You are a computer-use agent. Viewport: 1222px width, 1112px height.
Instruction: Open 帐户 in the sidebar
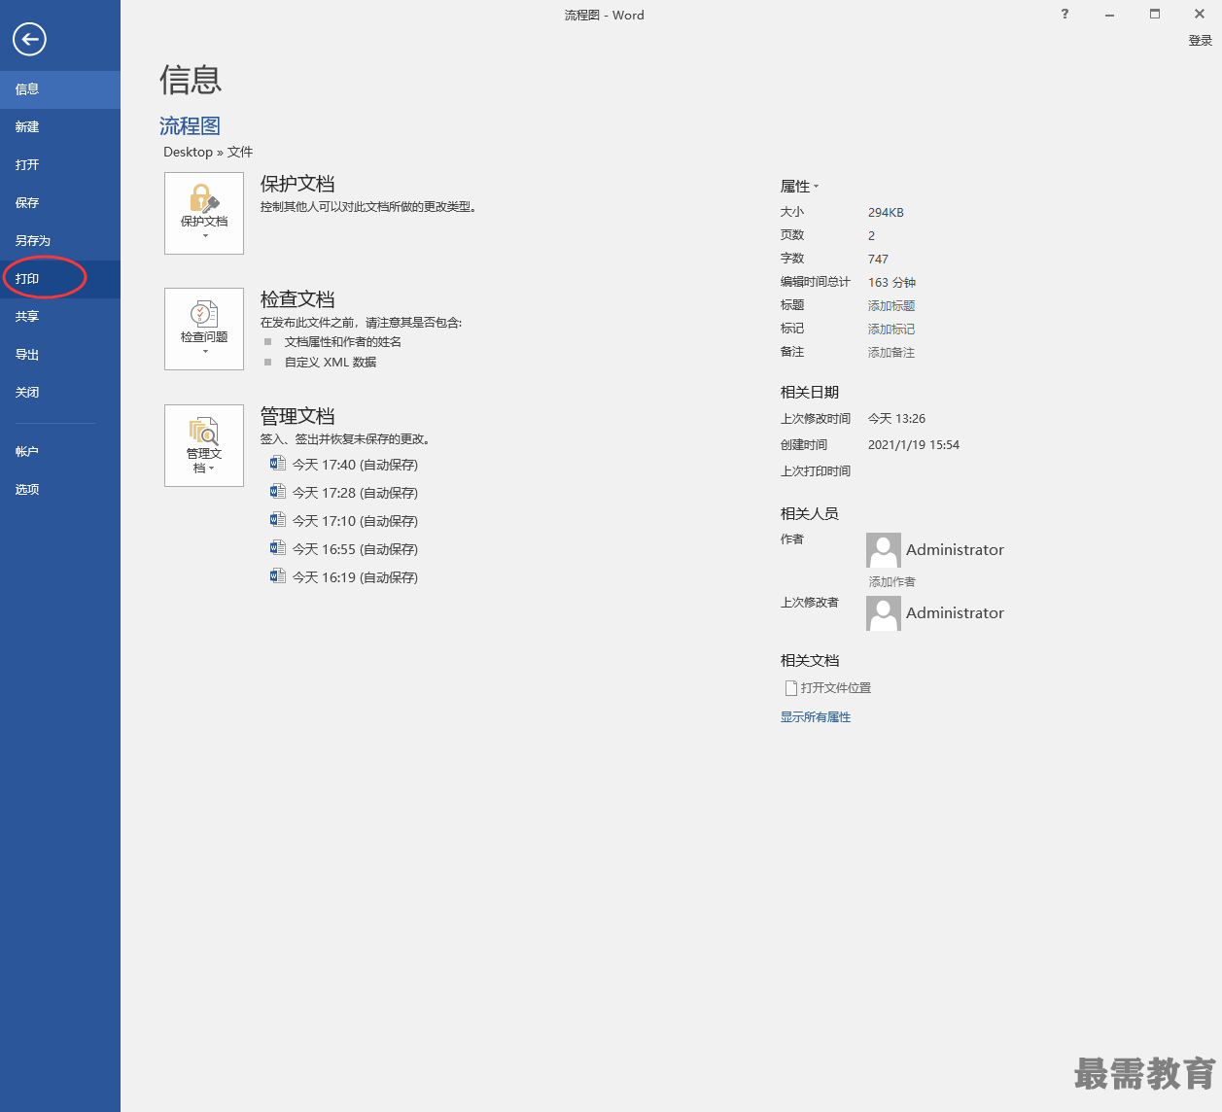60,452
